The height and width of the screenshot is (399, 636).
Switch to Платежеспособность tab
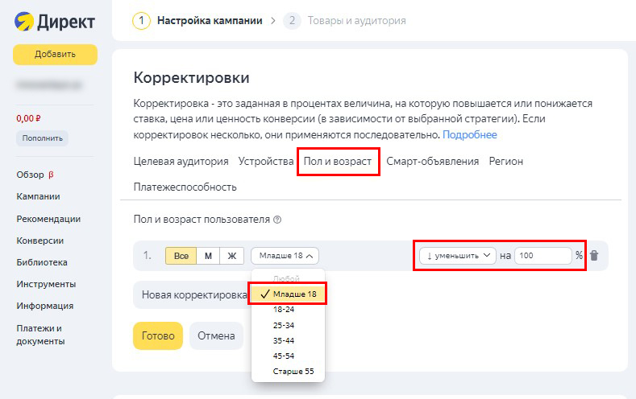185,187
